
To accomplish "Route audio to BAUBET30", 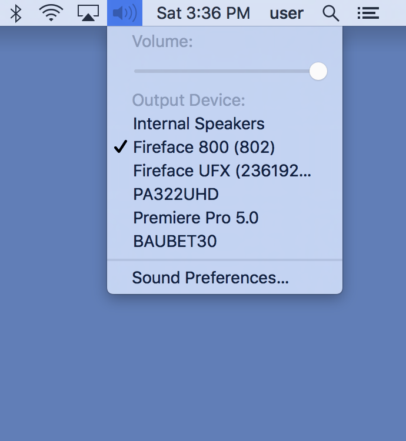I will (175, 241).
